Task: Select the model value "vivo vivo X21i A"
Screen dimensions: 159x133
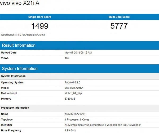Action: [74, 88]
